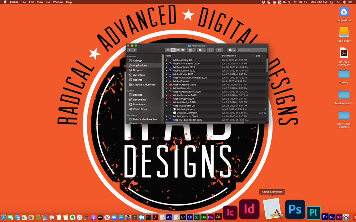Expand the Adobe Illustrator 2020 folder
Screen dimensions: 356x222
pyautogui.click(x=167, y=95)
